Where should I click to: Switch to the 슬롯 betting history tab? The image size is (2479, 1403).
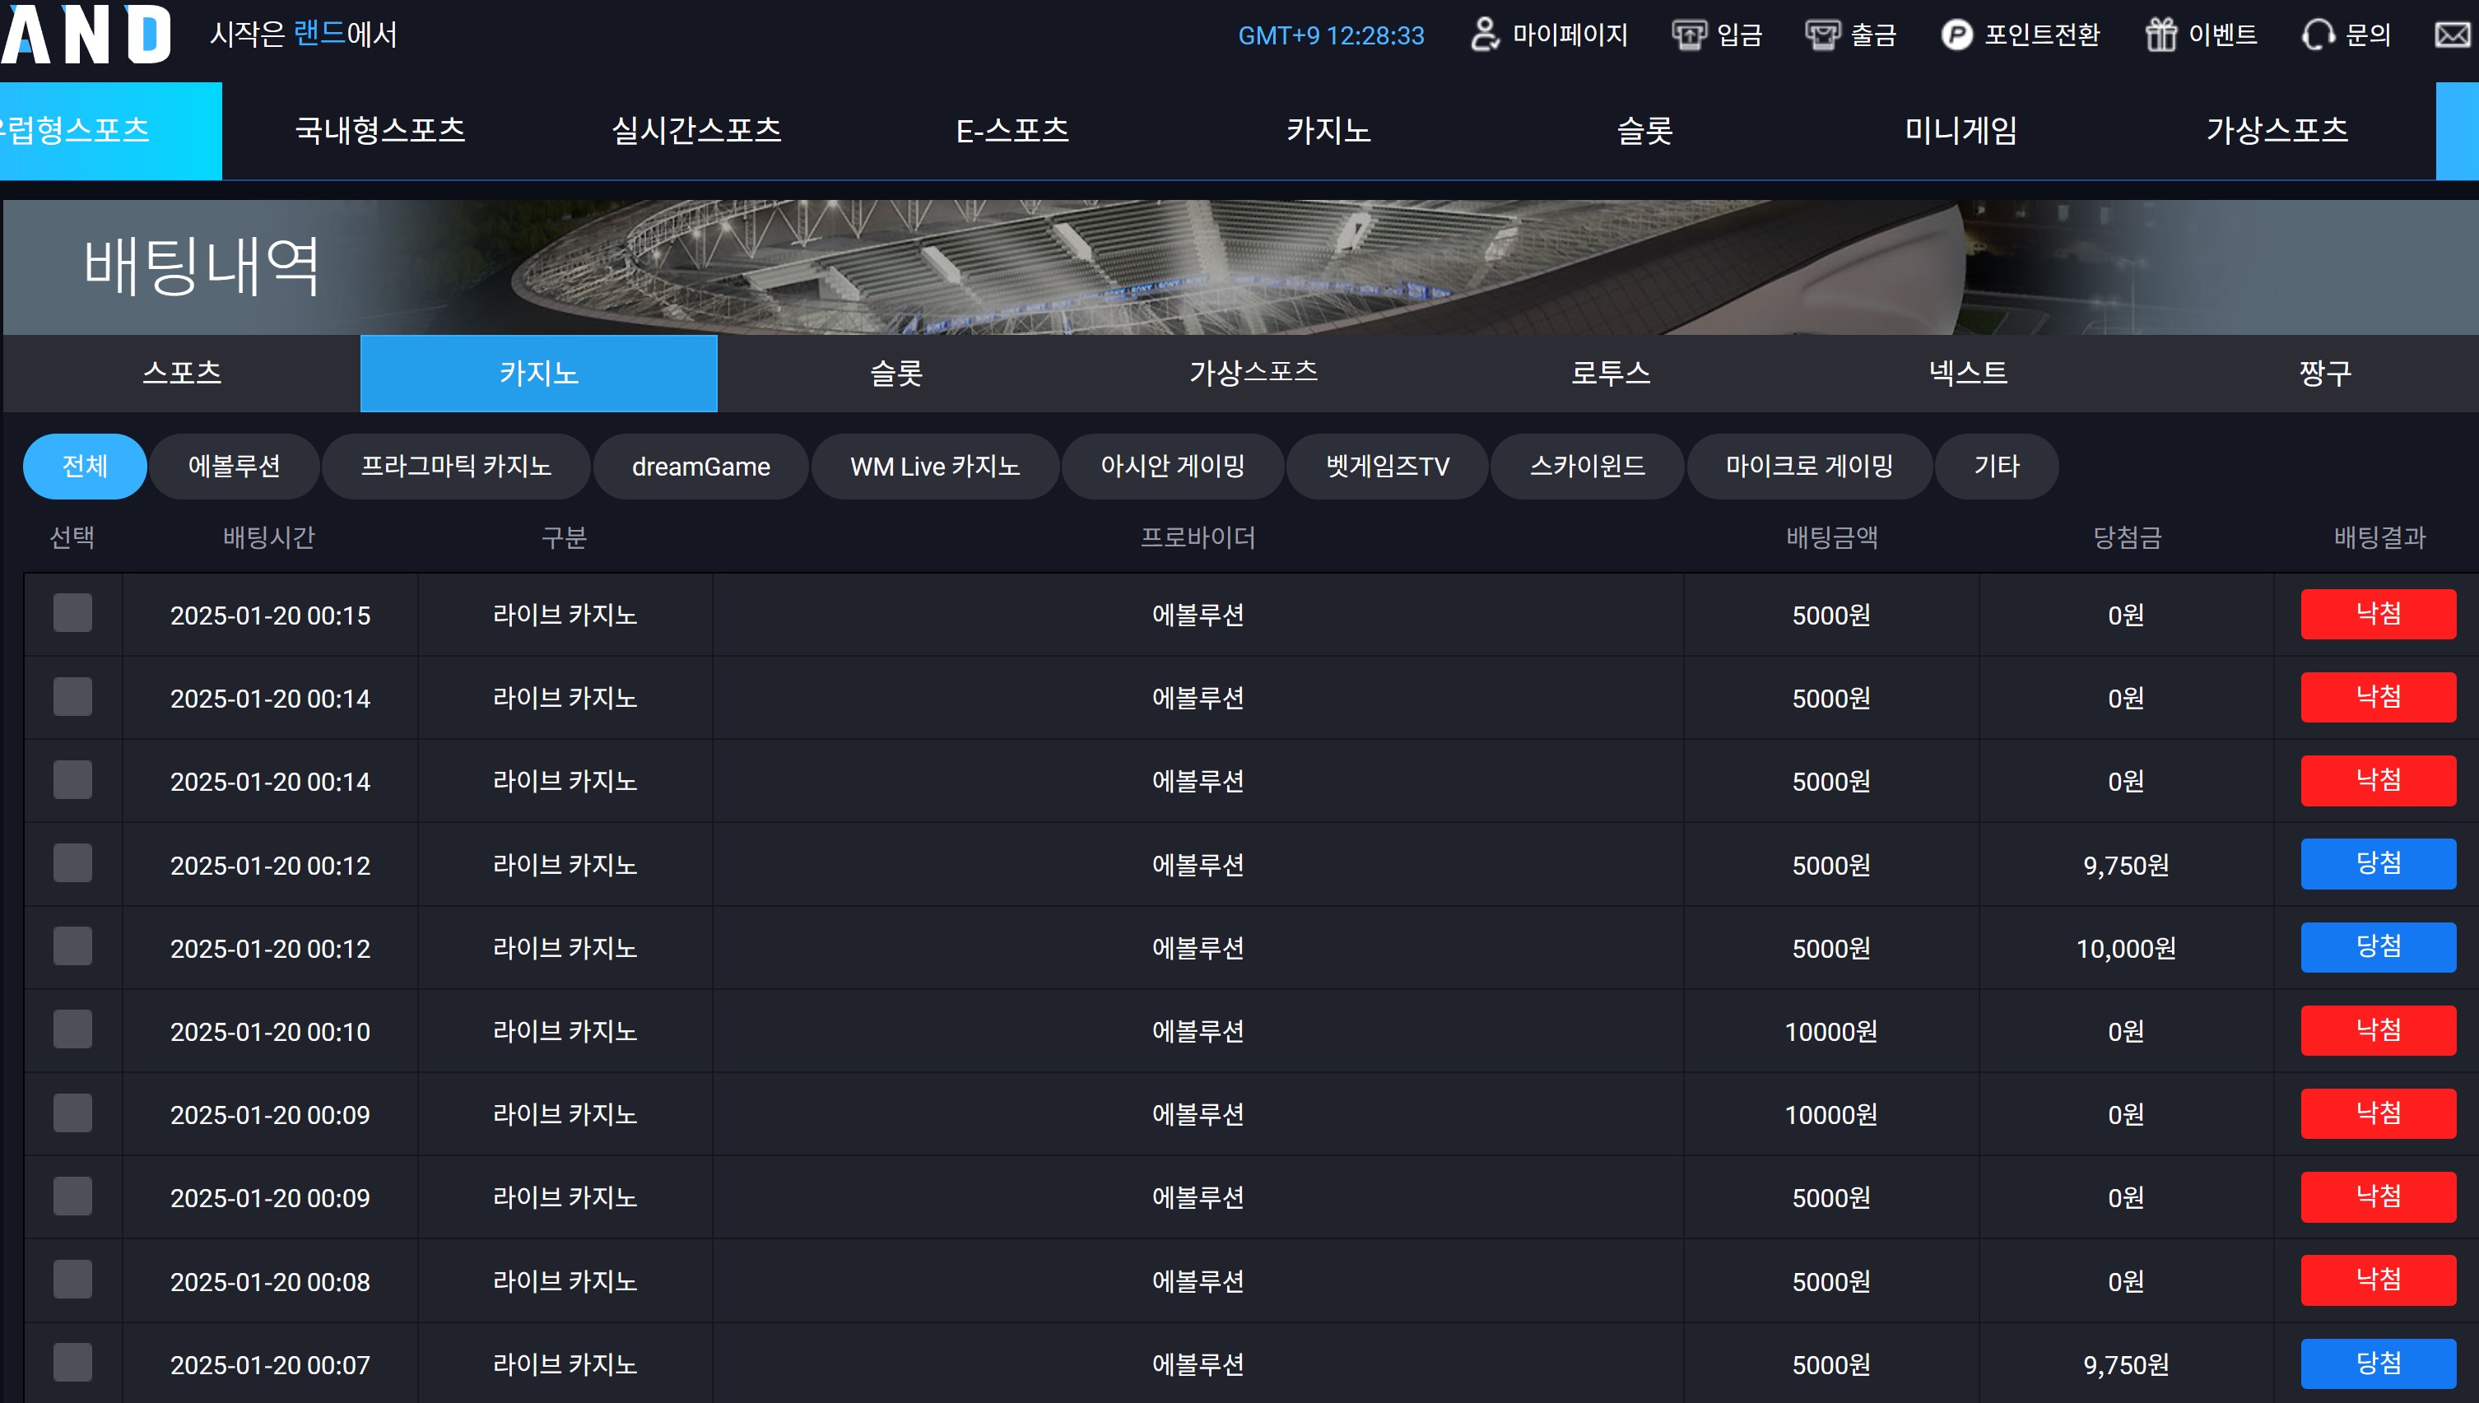[896, 373]
